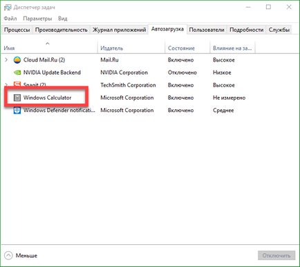Select the Windows Defender notificati... row

pyautogui.click(x=150, y=111)
